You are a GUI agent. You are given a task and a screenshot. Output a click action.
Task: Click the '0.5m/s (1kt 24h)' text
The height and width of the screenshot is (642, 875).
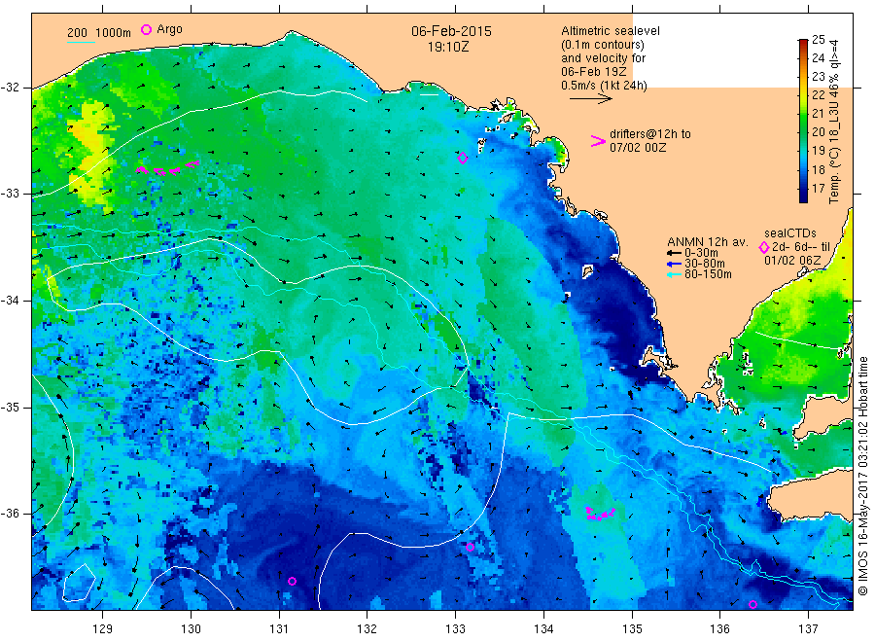(605, 86)
